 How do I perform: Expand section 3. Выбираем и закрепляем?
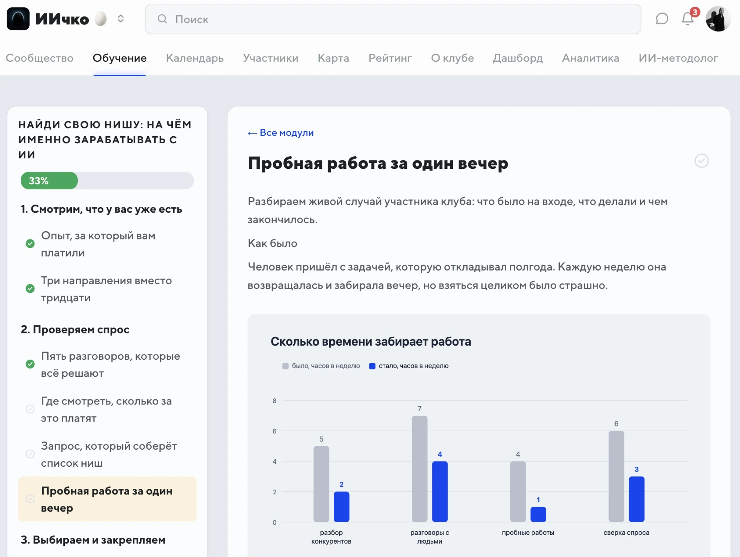pyautogui.click(x=93, y=540)
